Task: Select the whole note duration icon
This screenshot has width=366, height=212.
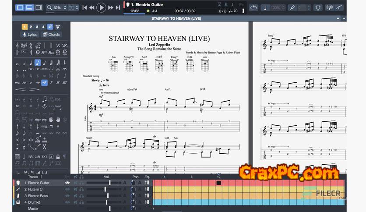Action: pos(17,63)
